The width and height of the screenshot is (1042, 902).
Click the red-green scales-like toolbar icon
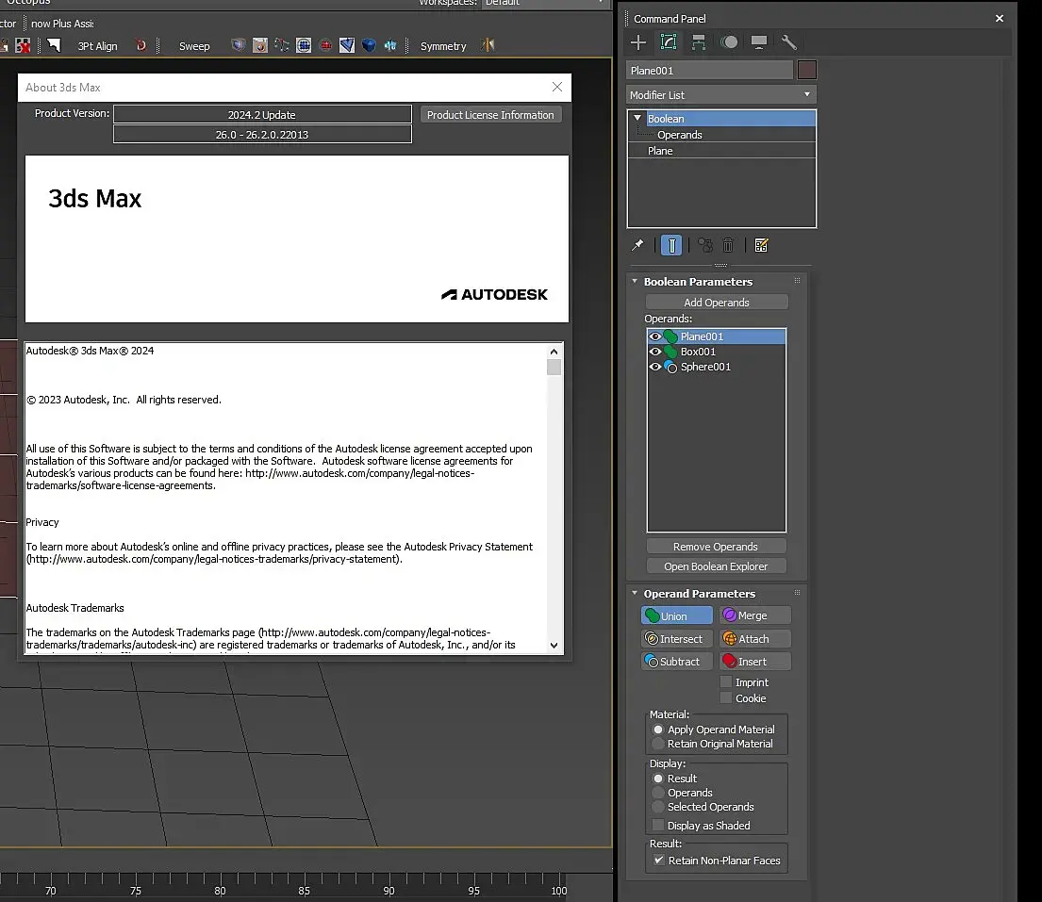coord(282,45)
